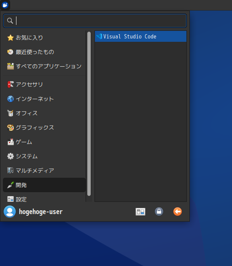Focus the application search field

95,21
